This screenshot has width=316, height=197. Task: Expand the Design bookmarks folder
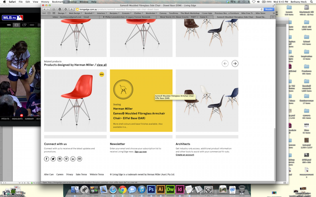[x=62, y=13]
